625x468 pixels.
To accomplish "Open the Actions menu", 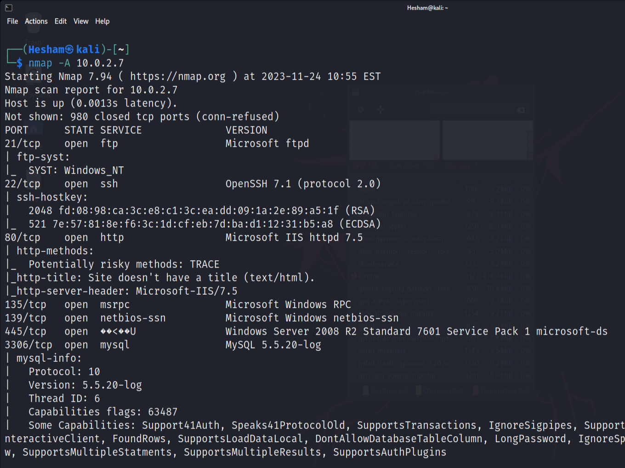I will coord(36,21).
